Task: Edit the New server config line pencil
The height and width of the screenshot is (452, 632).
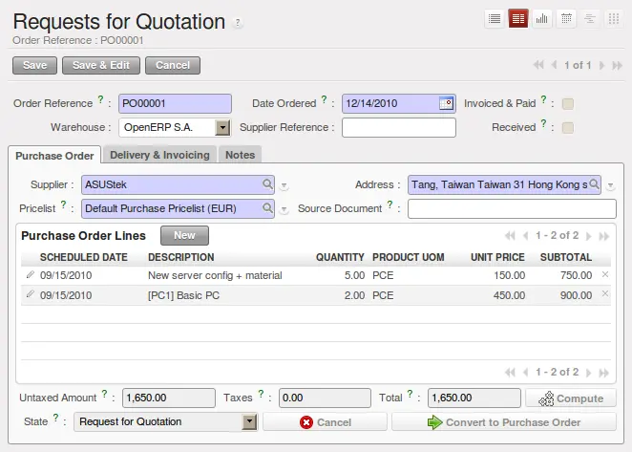Action: click(30, 275)
